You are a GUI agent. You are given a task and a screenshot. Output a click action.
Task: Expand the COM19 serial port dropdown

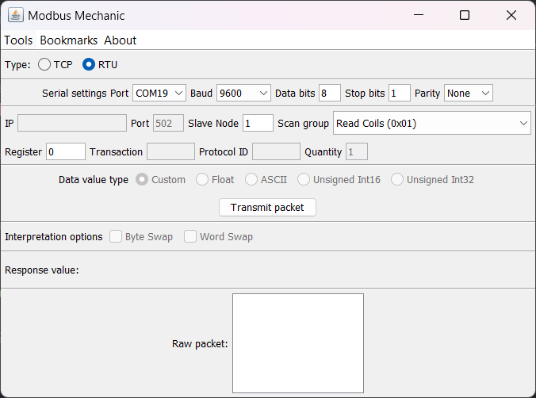click(159, 93)
